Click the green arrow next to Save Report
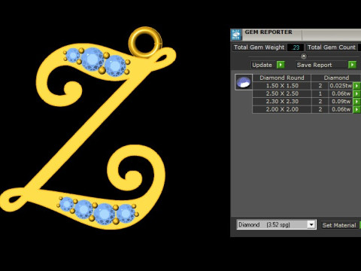The image size is (361, 271). coord(352,65)
